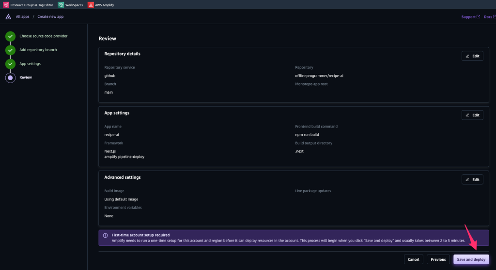Click the Monorepo app root label
The image size is (496, 270).
point(311,84)
